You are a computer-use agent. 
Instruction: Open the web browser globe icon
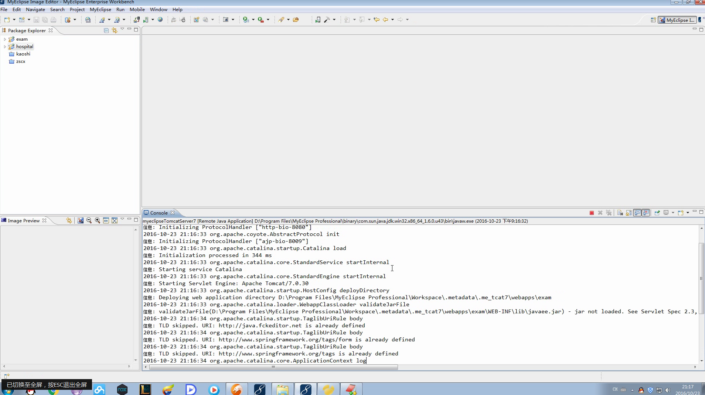pyautogui.click(x=160, y=20)
